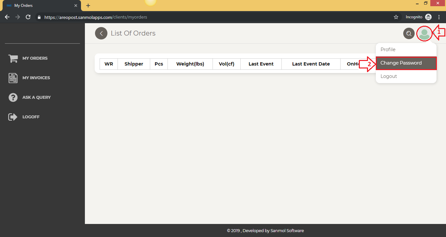Click the Shipper column header
This screenshot has height=237, width=446.
pos(134,64)
